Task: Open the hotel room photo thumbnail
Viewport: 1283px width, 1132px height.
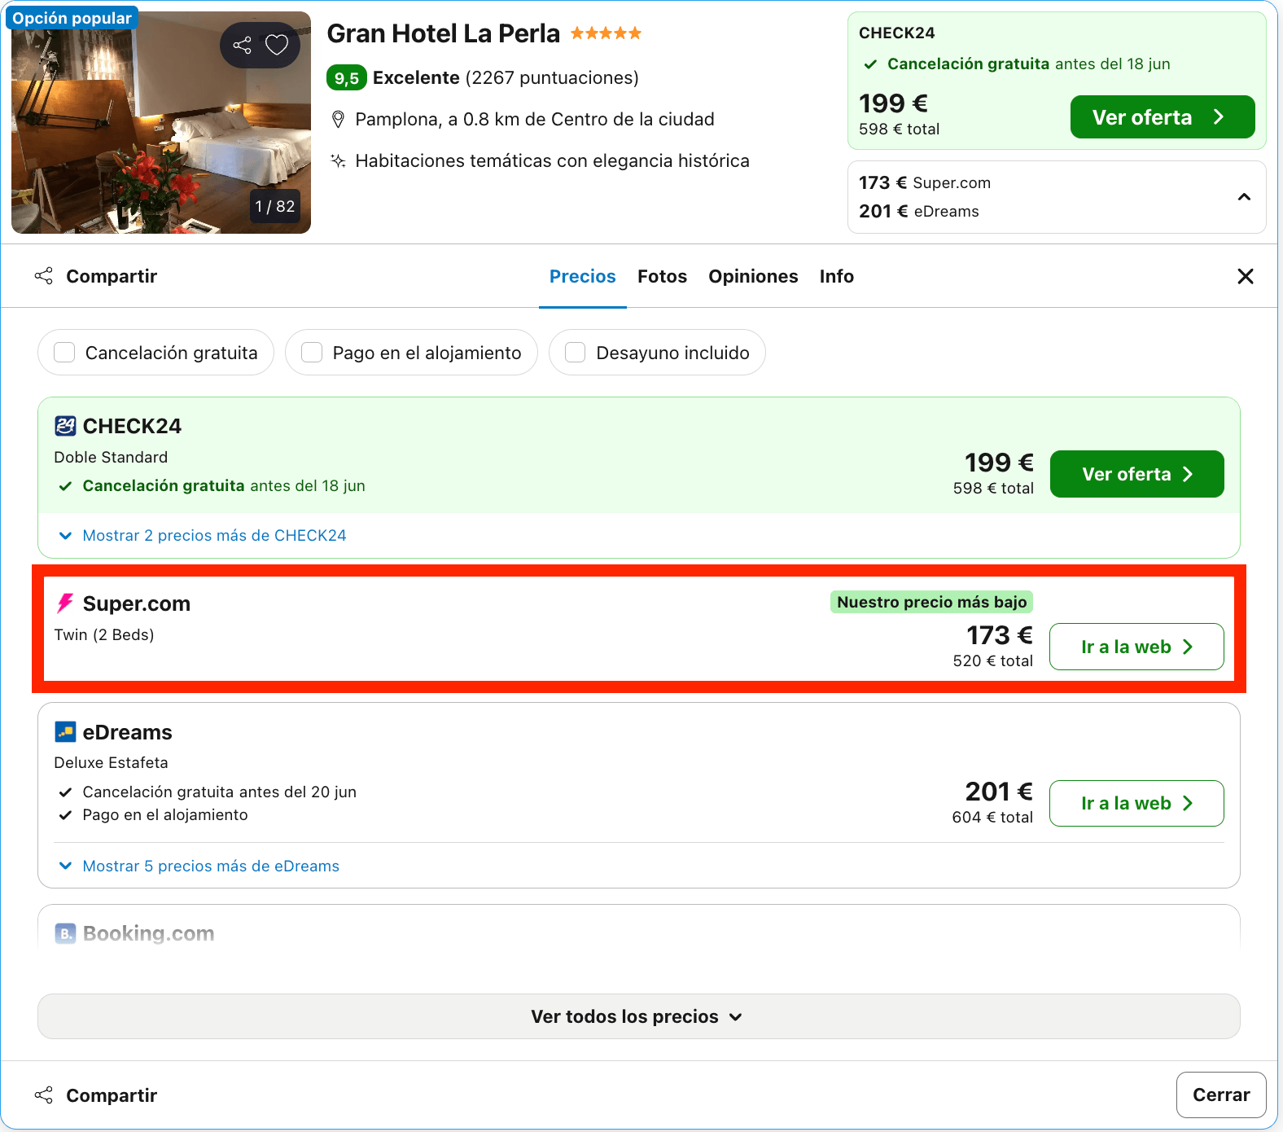Action: click(161, 123)
